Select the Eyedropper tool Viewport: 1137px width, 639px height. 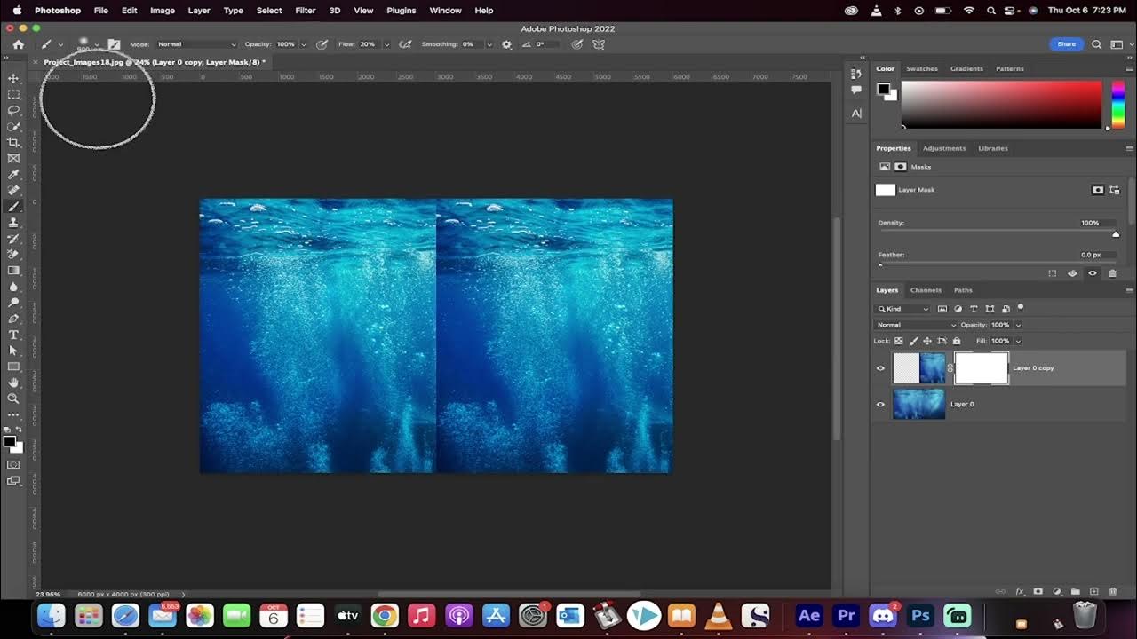coord(13,175)
